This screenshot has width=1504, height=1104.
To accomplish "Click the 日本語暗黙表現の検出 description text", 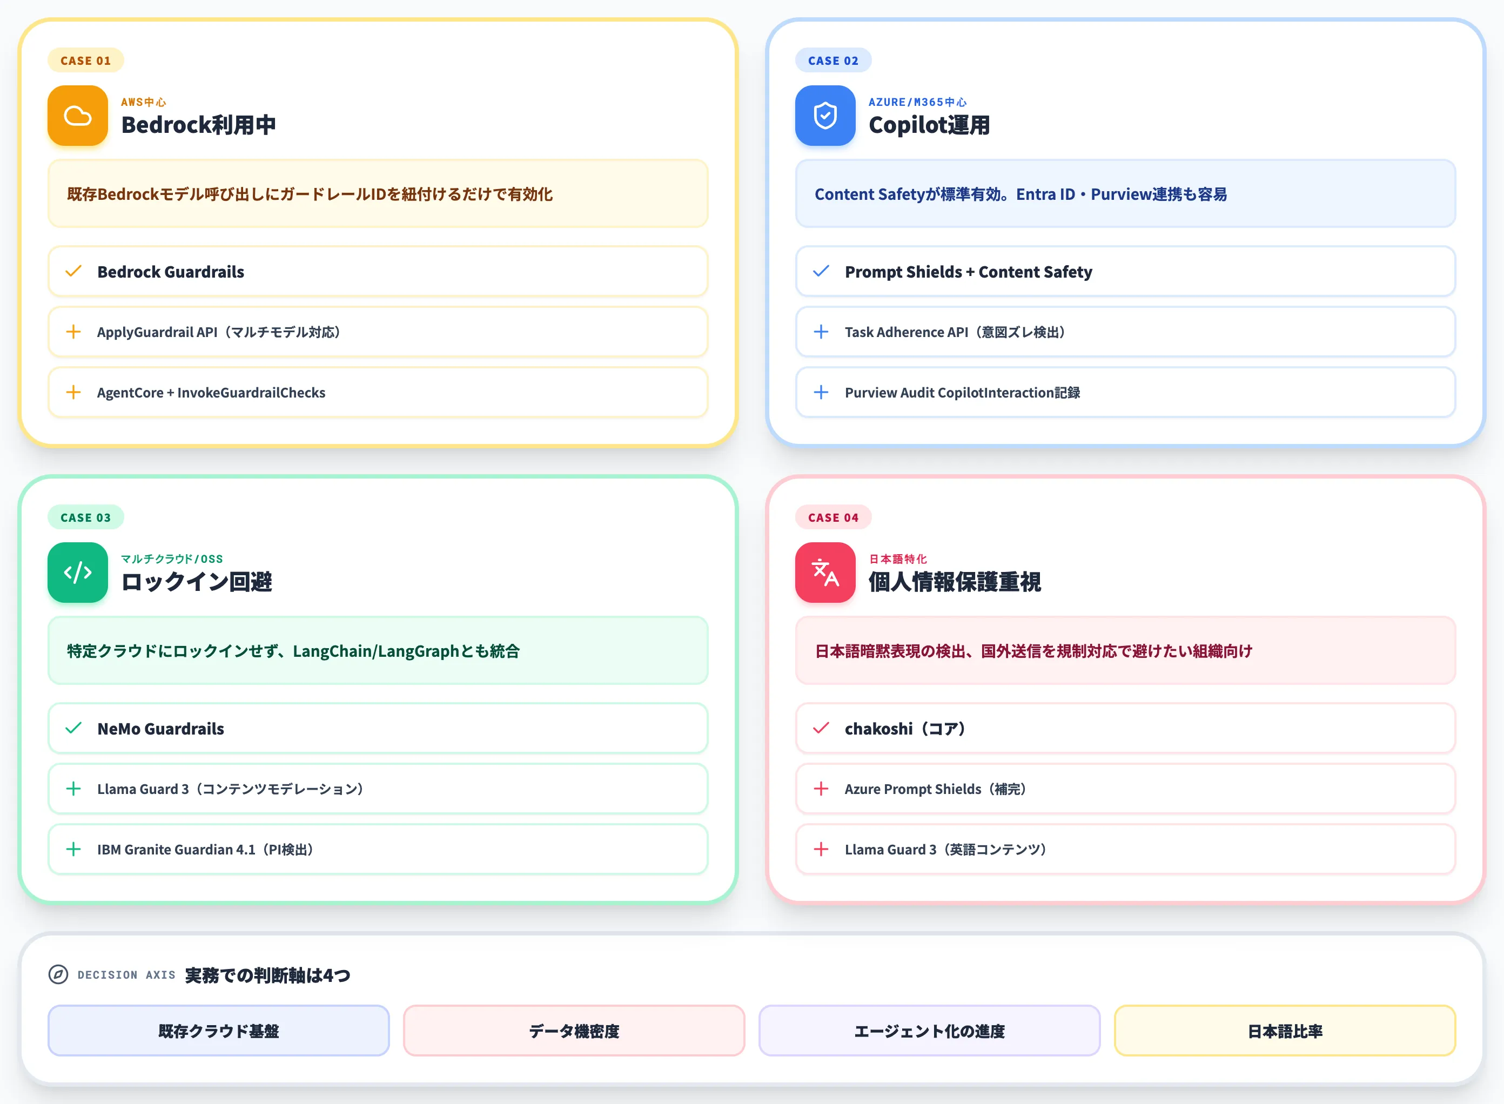I will [1033, 651].
